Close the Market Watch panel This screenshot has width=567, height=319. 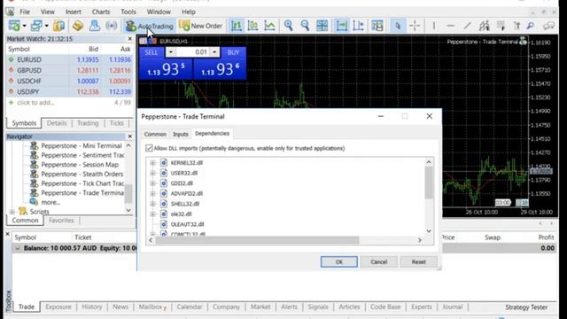pyautogui.click(x=130, y=39)
